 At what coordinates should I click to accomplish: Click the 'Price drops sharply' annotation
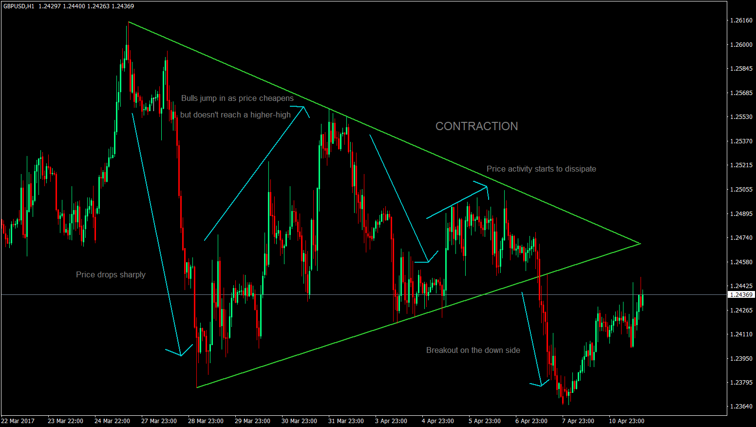coord(111,274)
